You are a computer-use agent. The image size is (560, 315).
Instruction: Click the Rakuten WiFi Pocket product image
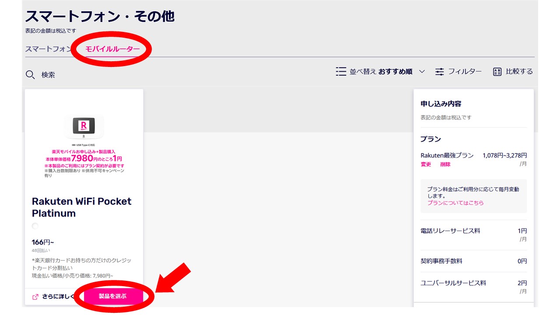pos(84,126)
